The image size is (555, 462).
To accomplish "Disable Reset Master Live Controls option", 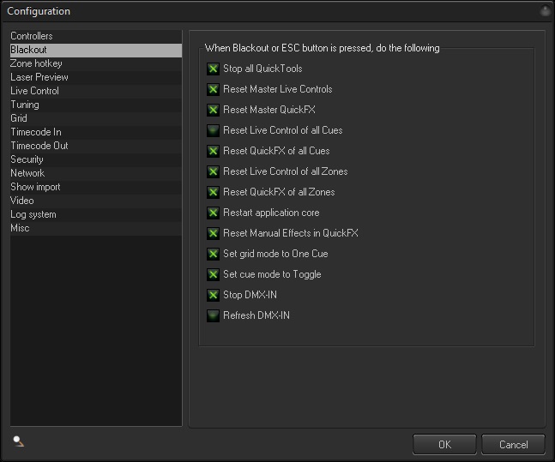I will (214, 89).
